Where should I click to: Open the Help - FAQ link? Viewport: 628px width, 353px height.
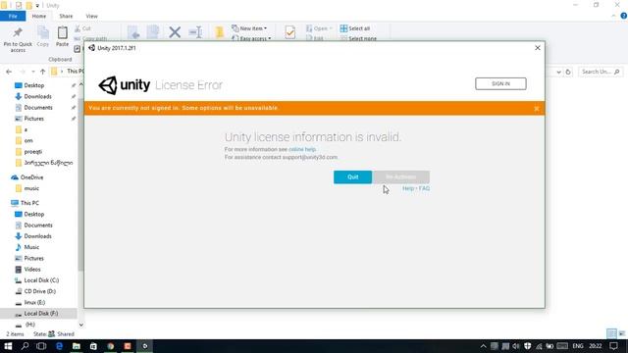click(x=416, y=188)
